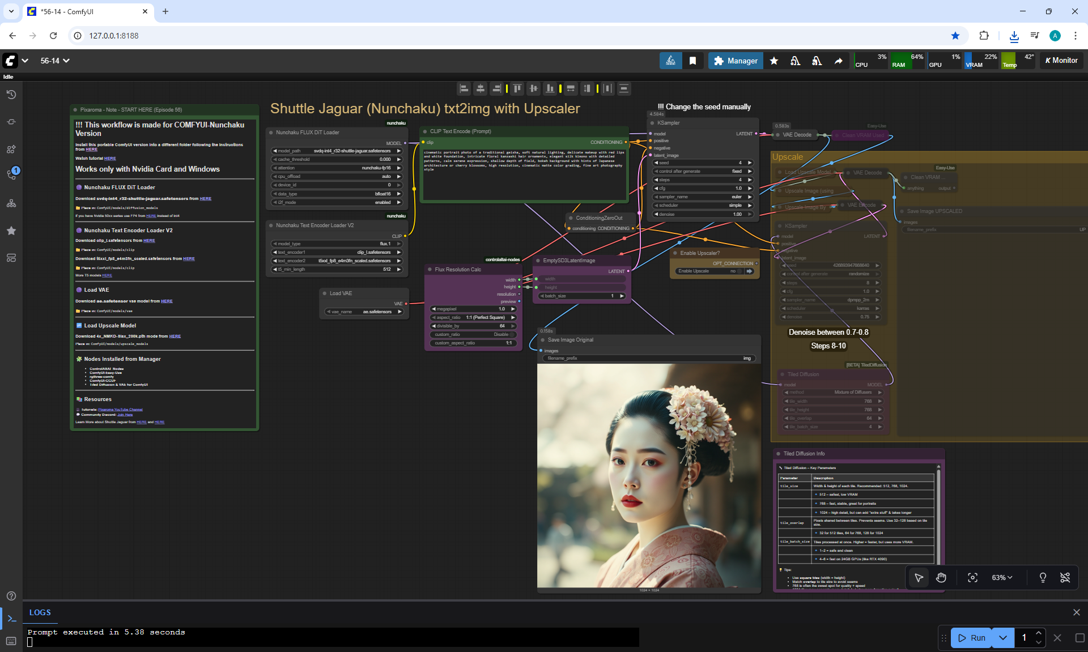Viewport: 1088px width, 652px height.
Task: Click the bookmark icon in top bar
Action: 692,61
